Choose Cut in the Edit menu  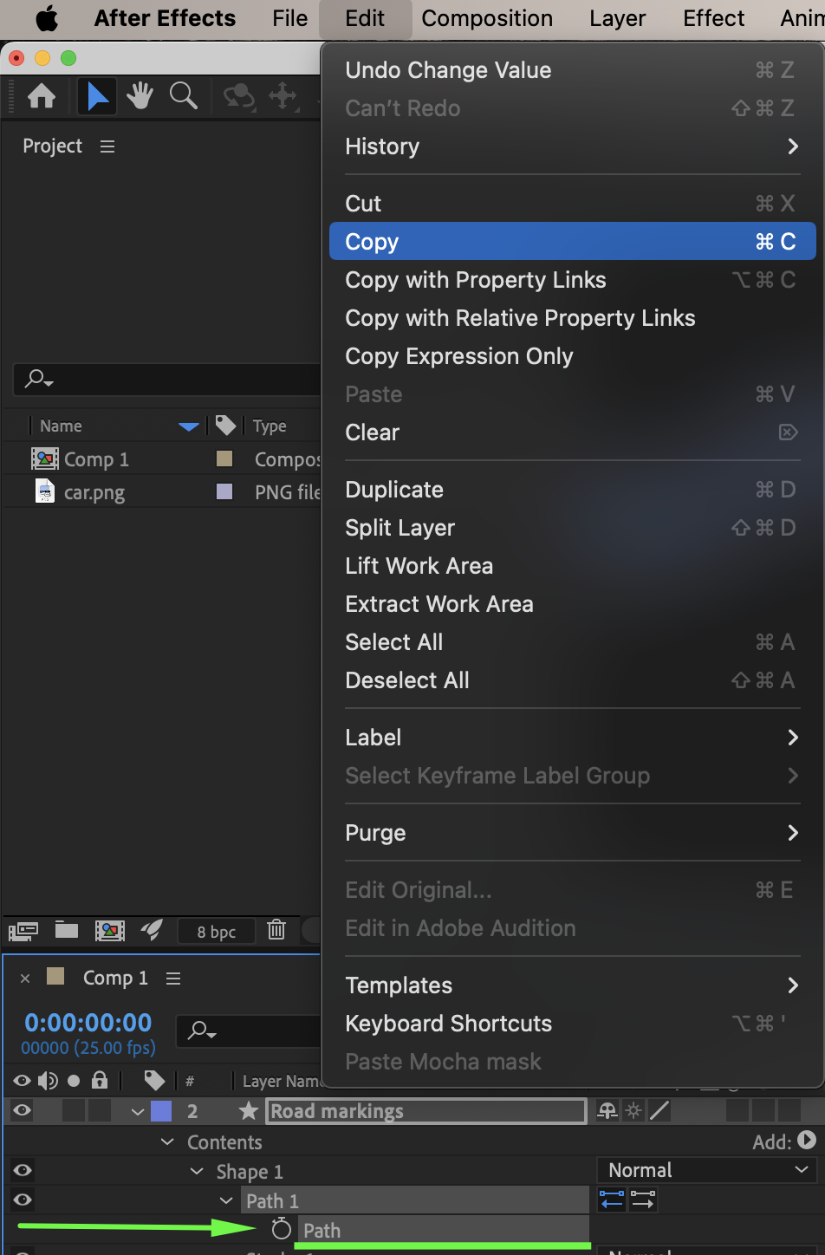click(x=572, y=204)
